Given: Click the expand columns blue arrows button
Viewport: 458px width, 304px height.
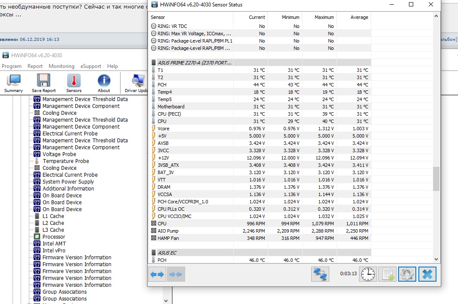Looking at the screenshot, I should point(157,274).
